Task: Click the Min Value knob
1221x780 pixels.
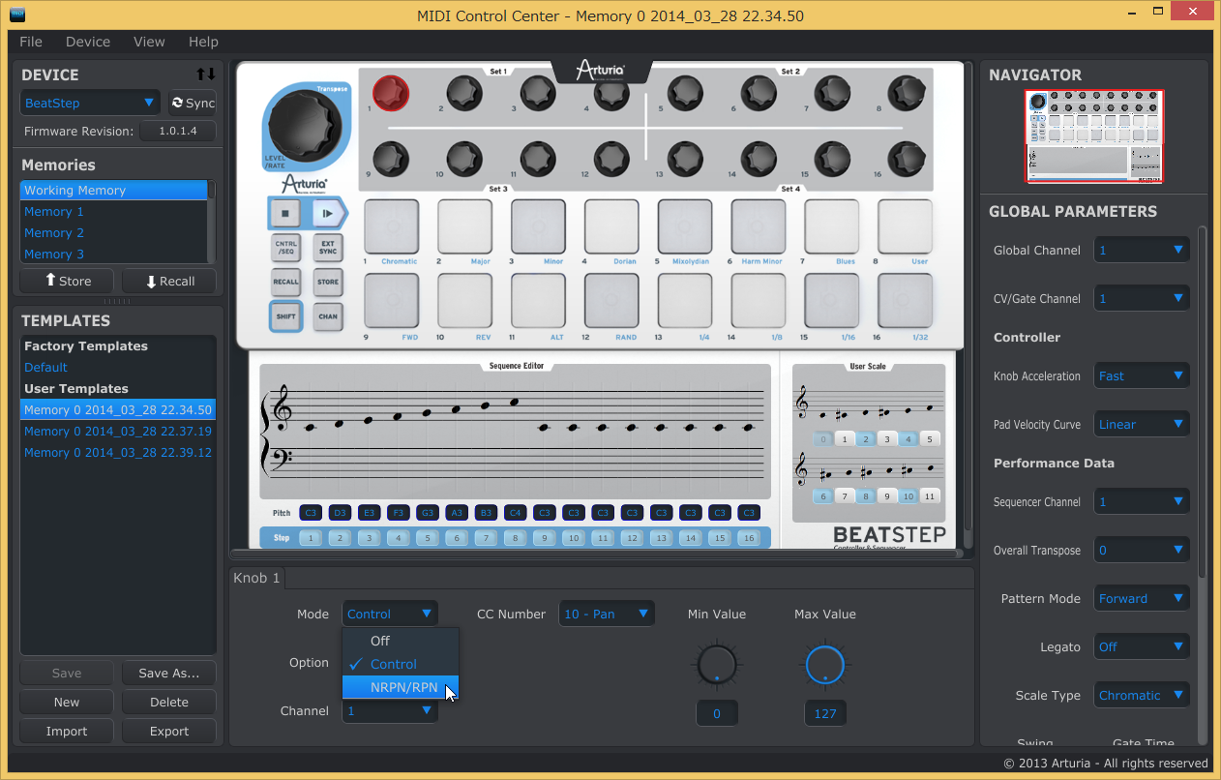Action: coord(717,665)
